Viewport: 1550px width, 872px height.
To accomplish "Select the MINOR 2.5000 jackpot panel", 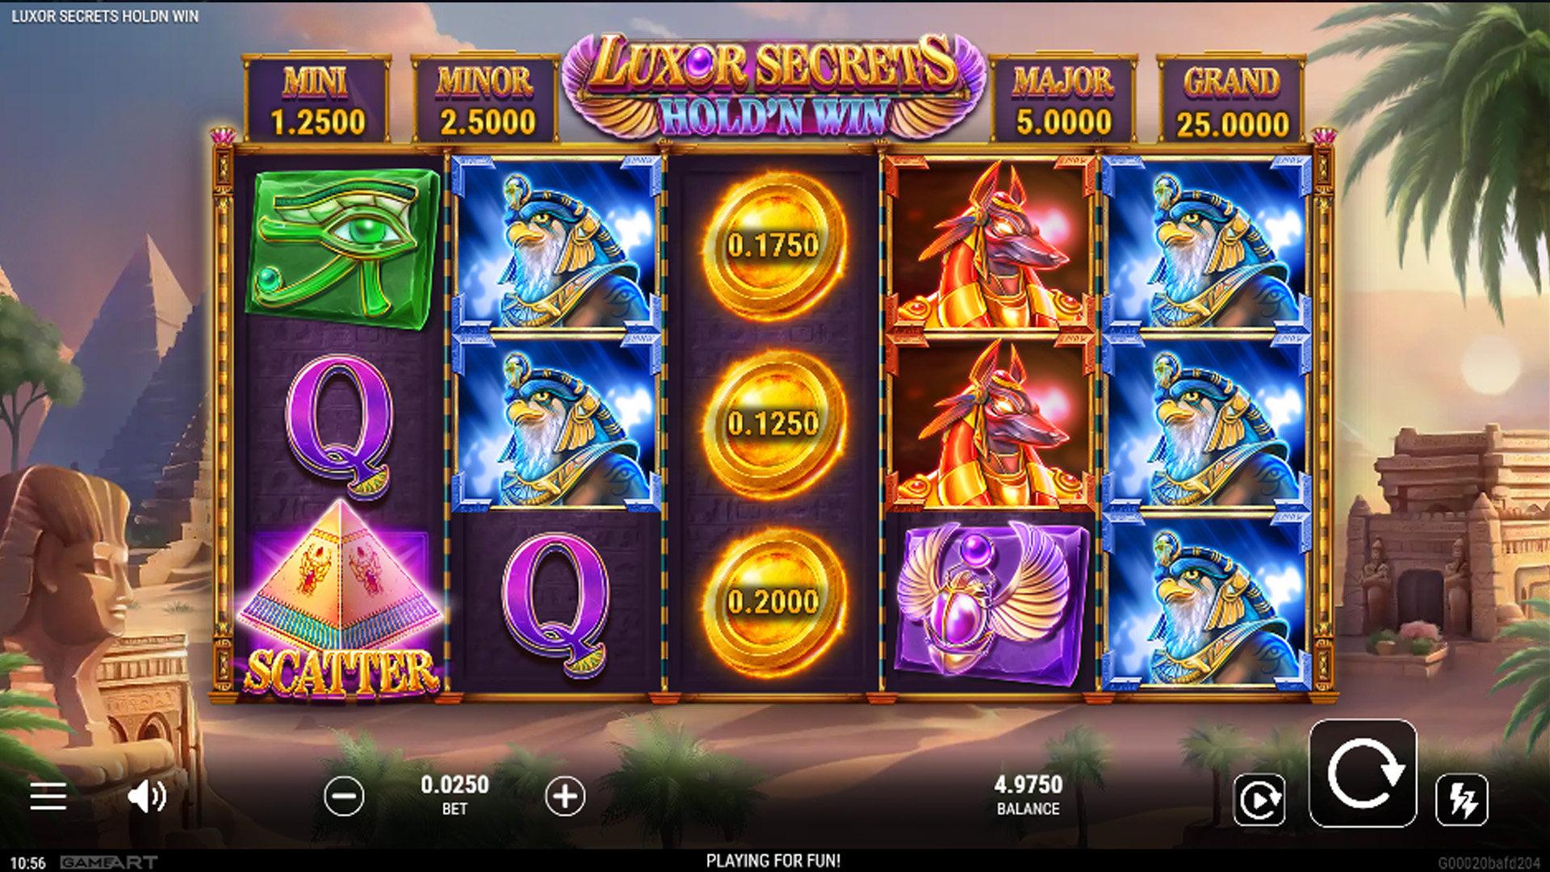I will click(486, 100).
